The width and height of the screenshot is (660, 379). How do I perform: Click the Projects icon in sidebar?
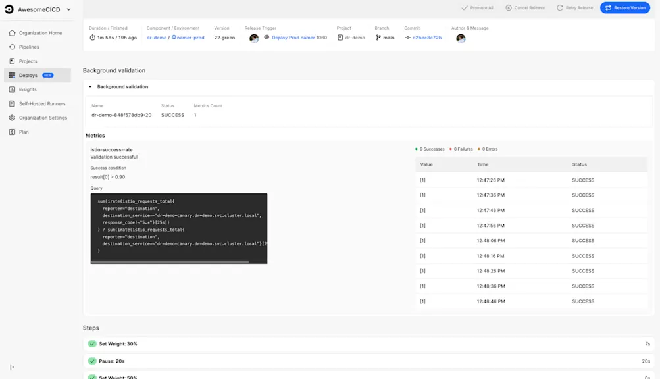[x=12, y=61]
